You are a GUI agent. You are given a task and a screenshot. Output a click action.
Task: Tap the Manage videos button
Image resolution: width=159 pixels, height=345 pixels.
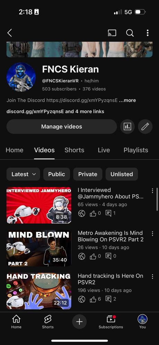(x=62, y=127)
